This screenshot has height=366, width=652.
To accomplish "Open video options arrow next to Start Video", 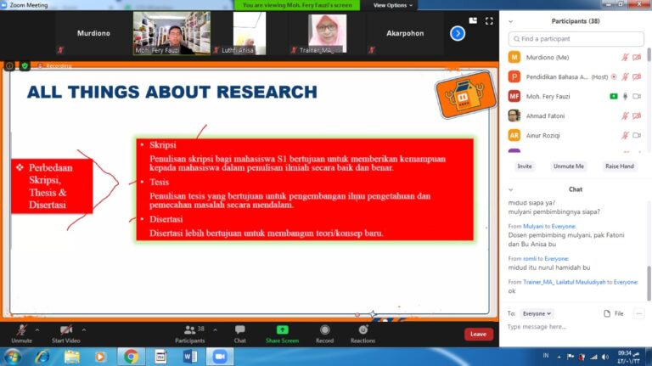I will click(84, 329).
